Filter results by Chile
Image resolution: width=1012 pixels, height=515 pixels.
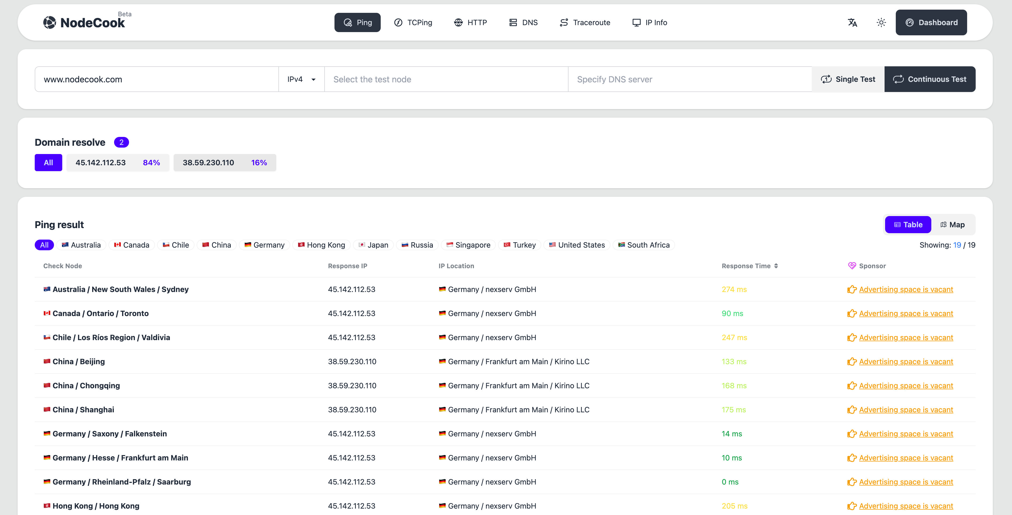[176, 245]
